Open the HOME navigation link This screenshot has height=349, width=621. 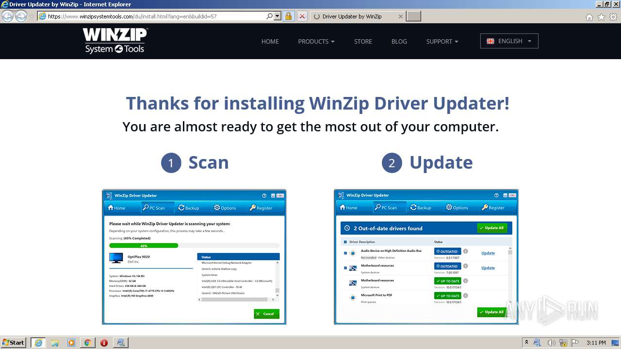point(270,42)
